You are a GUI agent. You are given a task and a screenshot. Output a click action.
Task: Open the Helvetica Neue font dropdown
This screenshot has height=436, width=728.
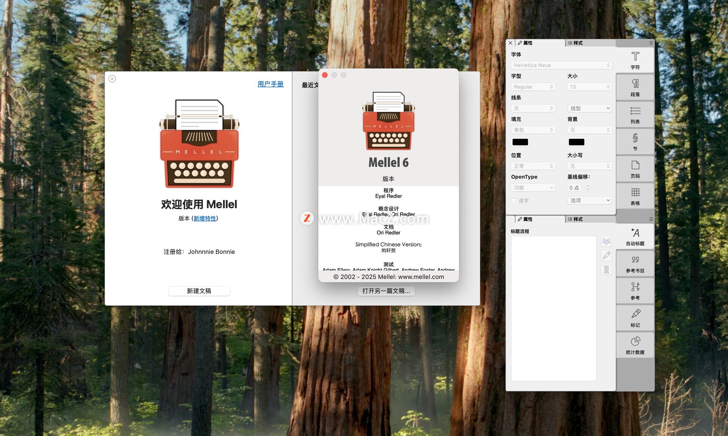point(561,65)
